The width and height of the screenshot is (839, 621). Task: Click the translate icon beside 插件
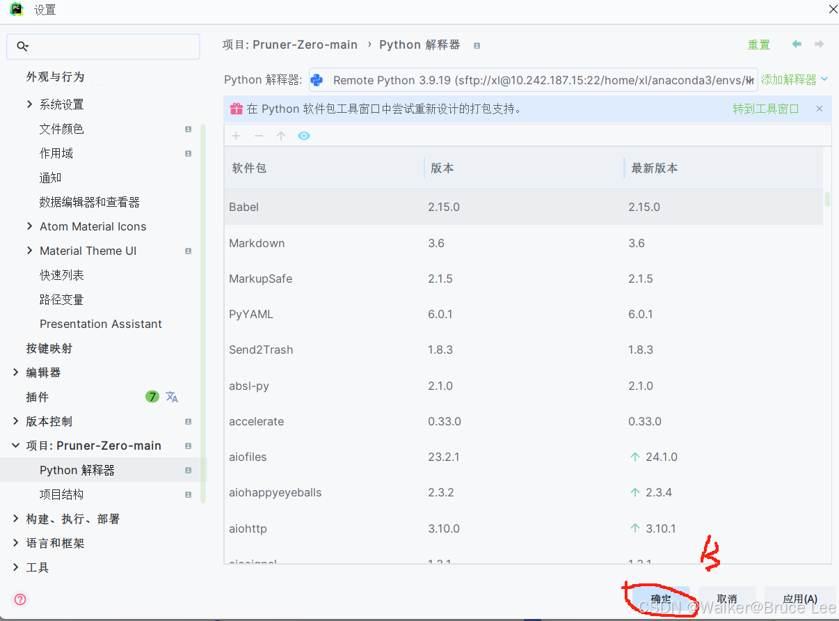pos(172,397)
